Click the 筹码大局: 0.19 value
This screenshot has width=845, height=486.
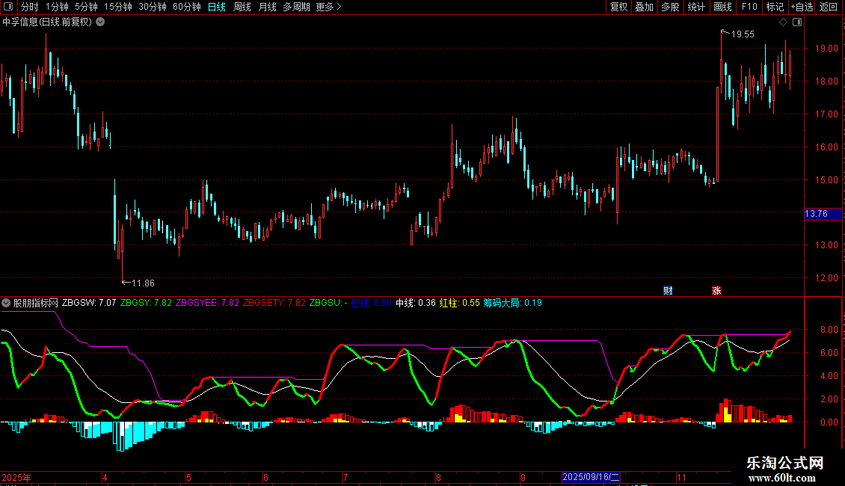coord(512,304)
